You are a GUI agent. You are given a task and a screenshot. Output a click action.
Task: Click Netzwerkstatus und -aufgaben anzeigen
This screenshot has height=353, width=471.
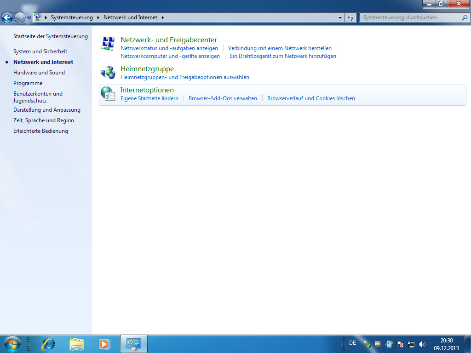point(169,48)
